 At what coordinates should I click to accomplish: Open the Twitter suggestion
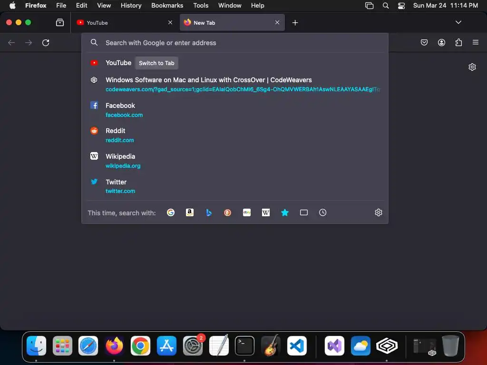tap(235, 186)
